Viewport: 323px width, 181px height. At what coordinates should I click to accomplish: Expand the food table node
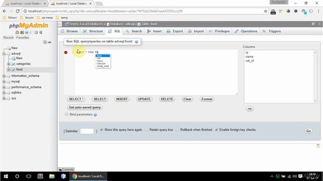[x=9, y=69]
